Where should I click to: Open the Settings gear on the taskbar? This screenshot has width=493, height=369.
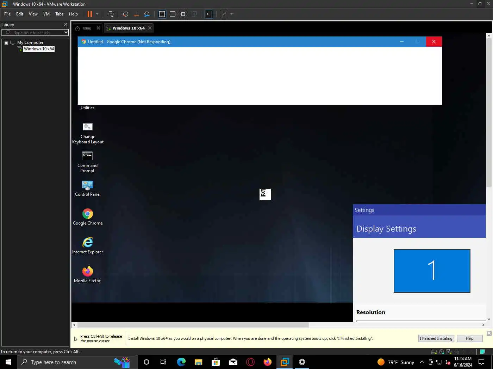pos(302,362)
